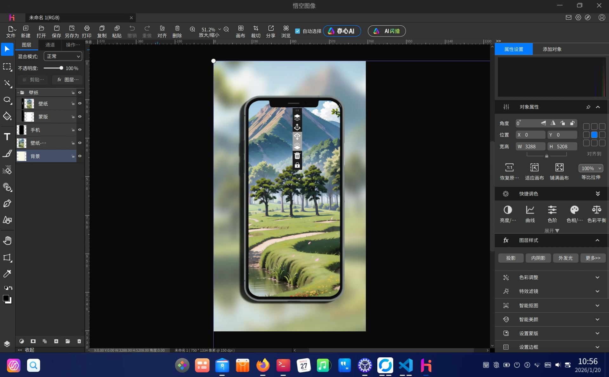609x377 pixels.
Task: Open the blend mode (正常) dropdown
Action: [x=63, y=56]
